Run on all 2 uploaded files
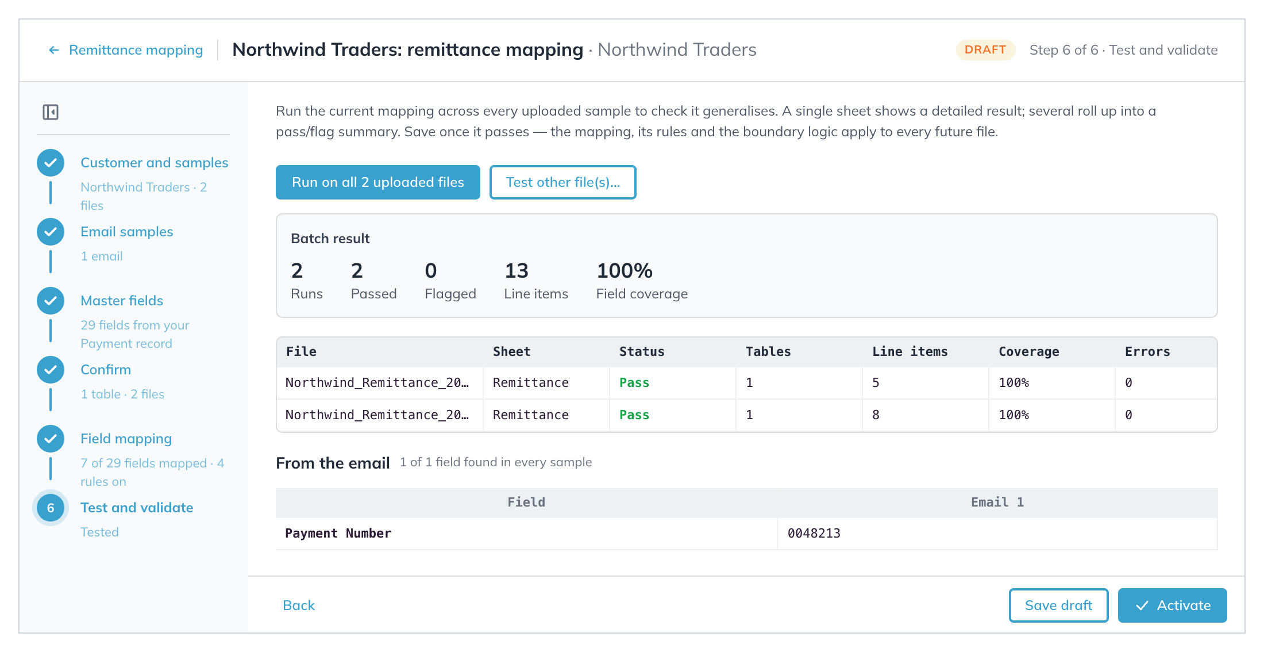The height and width of the screenshot is (652, 1264). click(378, 182)
